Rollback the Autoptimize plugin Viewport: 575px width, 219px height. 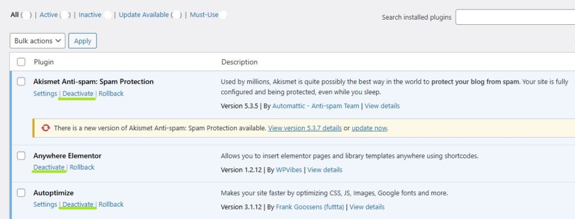[111, 204]
